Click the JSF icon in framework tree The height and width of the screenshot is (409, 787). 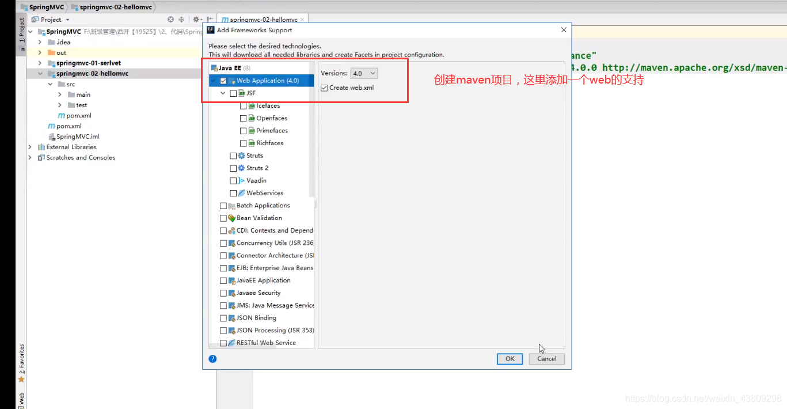[x=242, y=93]
